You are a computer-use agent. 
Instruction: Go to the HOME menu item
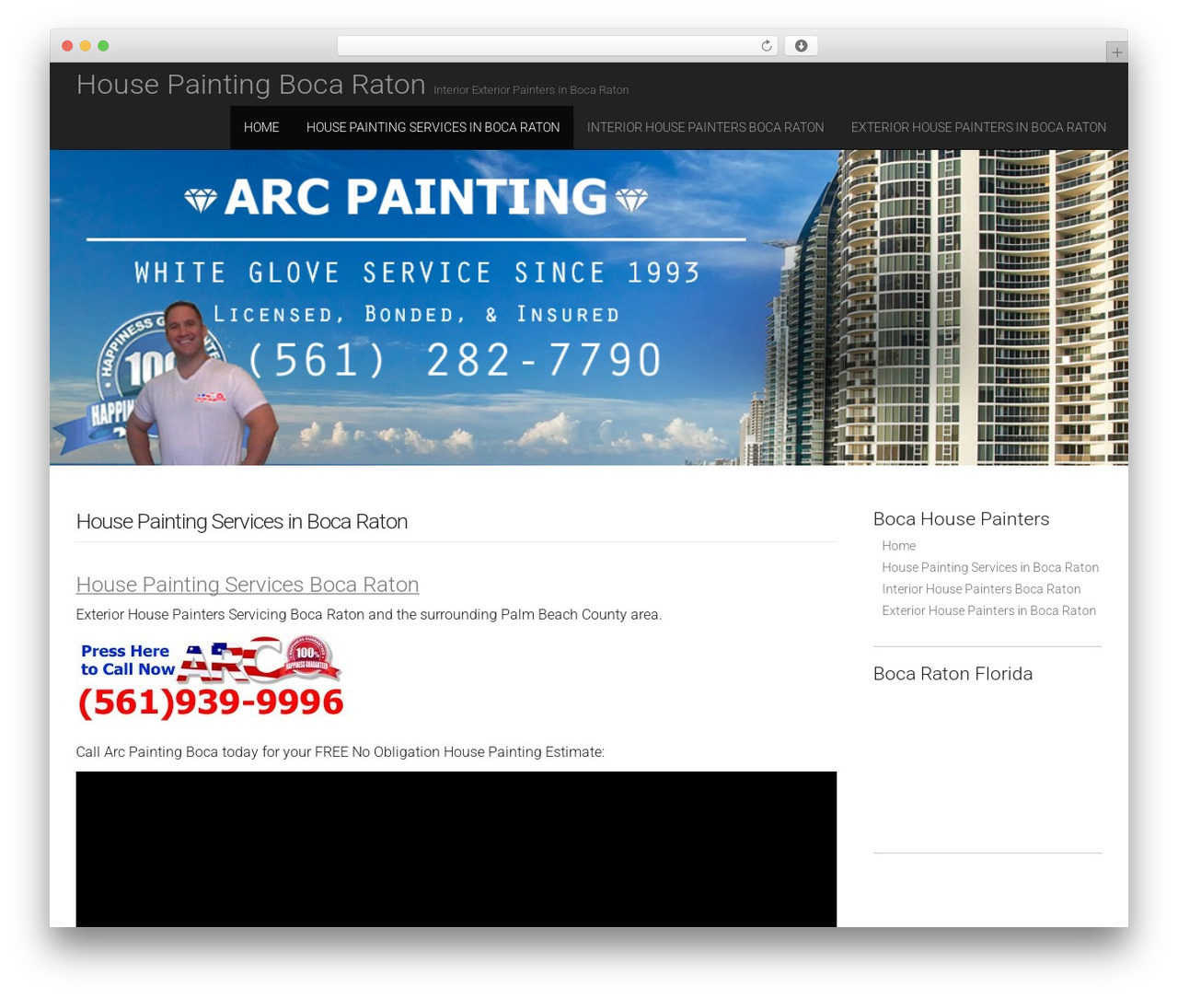coord(261,127)
